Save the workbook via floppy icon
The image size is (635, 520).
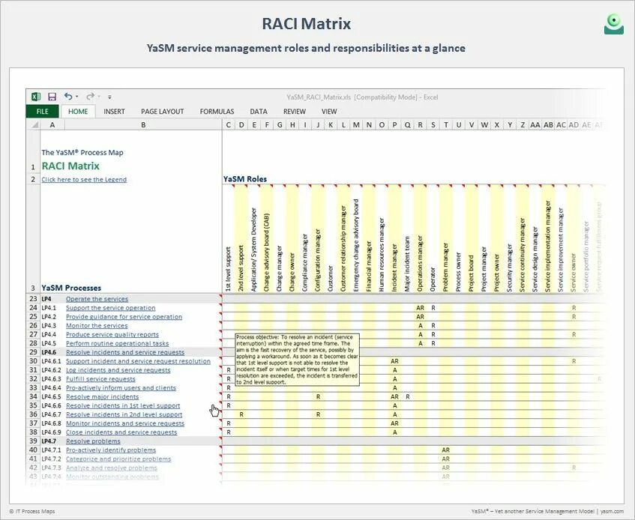tap(52, 97)
